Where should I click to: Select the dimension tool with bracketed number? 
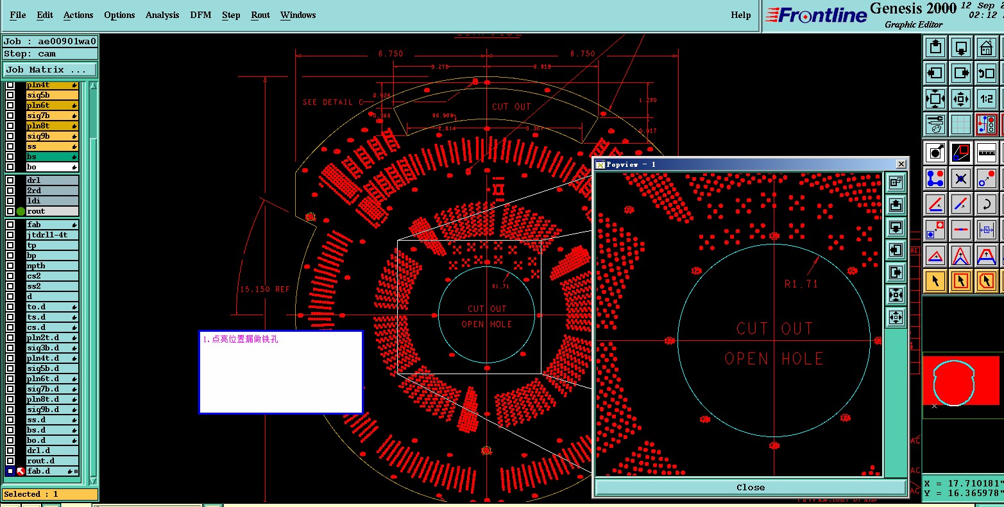point(986,230)
